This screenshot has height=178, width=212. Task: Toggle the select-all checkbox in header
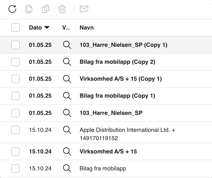point(15,28)
